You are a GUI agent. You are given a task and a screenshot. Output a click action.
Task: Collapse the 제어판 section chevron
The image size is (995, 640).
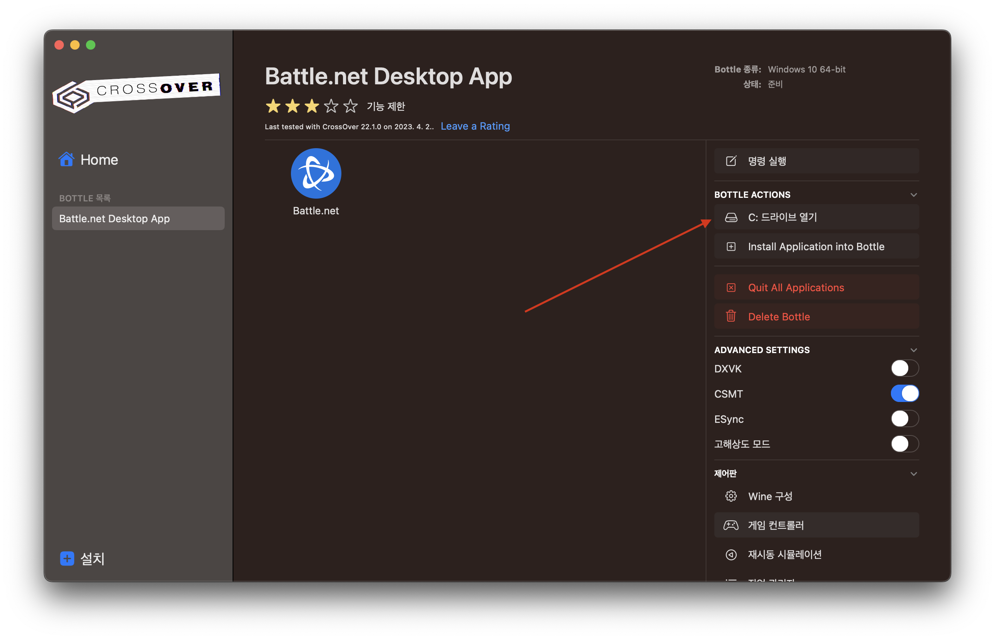[x=913, y=474]
